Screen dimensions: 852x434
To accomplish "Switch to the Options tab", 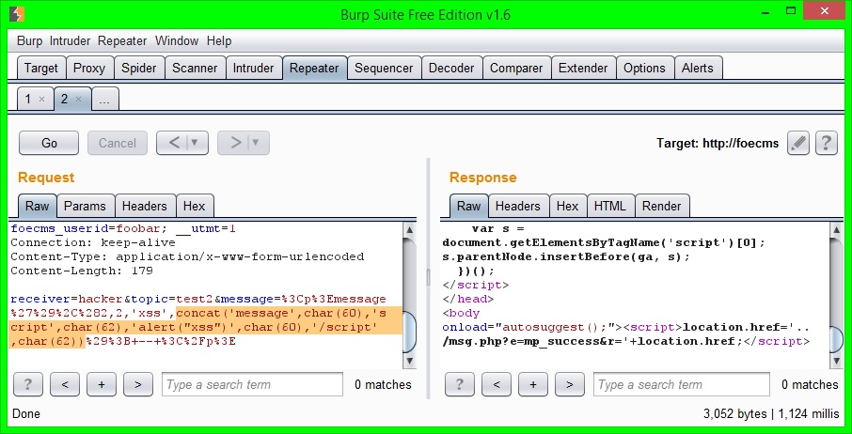I will click(x=644, y=69).
